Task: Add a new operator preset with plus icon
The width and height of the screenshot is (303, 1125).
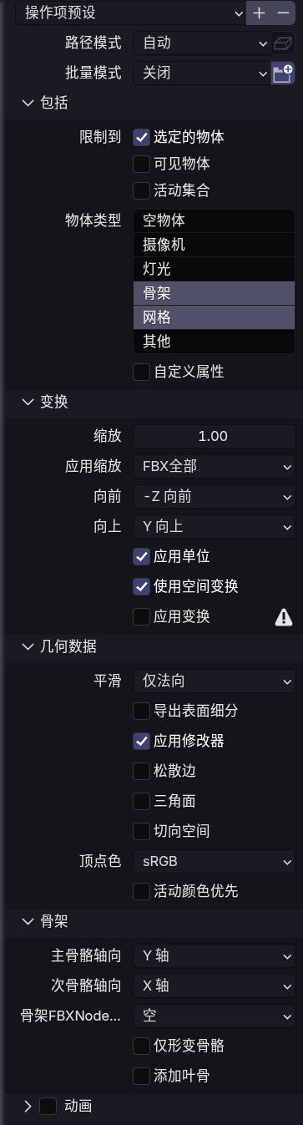Action: (x=259, y=13)
